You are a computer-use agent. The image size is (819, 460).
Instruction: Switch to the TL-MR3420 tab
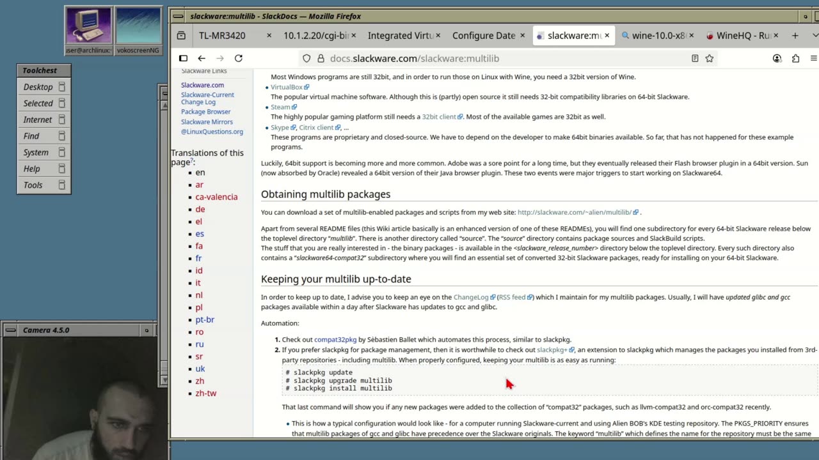point(222,36)
